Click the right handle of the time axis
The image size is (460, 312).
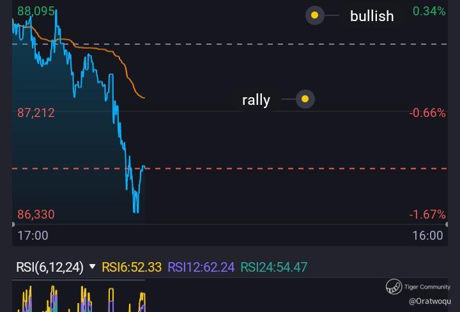(447, 224)
